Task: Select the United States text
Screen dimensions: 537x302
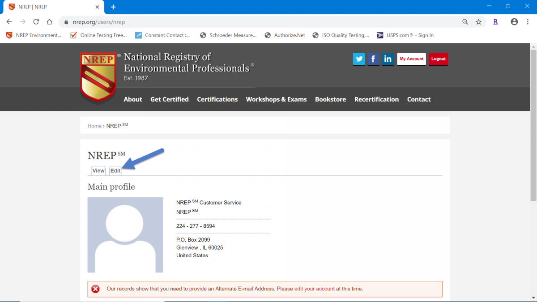Action: [x=192, y=255]
